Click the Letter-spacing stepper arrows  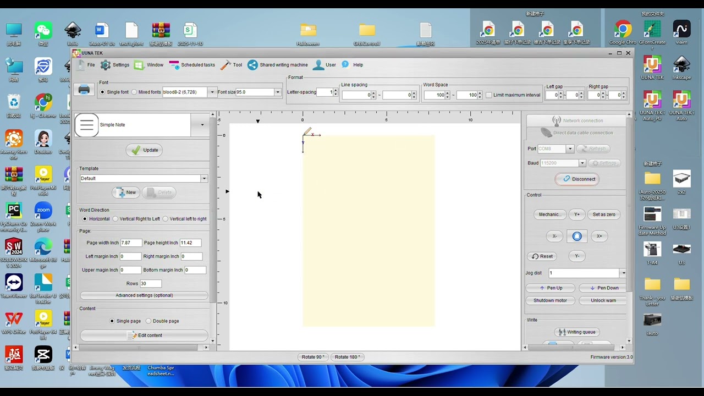point(336,92)
